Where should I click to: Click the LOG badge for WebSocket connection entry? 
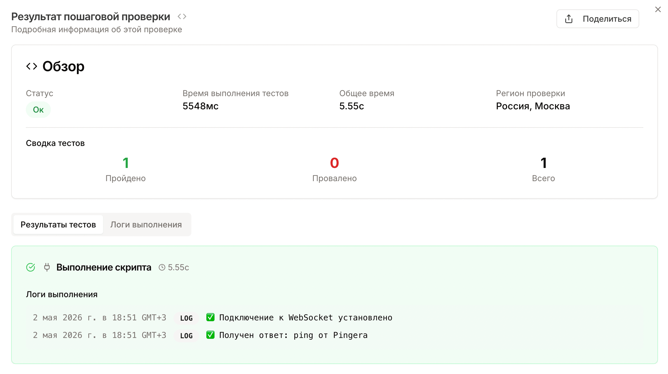(186, 318)
